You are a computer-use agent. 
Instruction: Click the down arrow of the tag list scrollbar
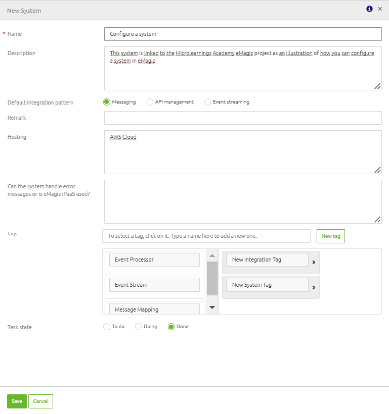[212, 307]
